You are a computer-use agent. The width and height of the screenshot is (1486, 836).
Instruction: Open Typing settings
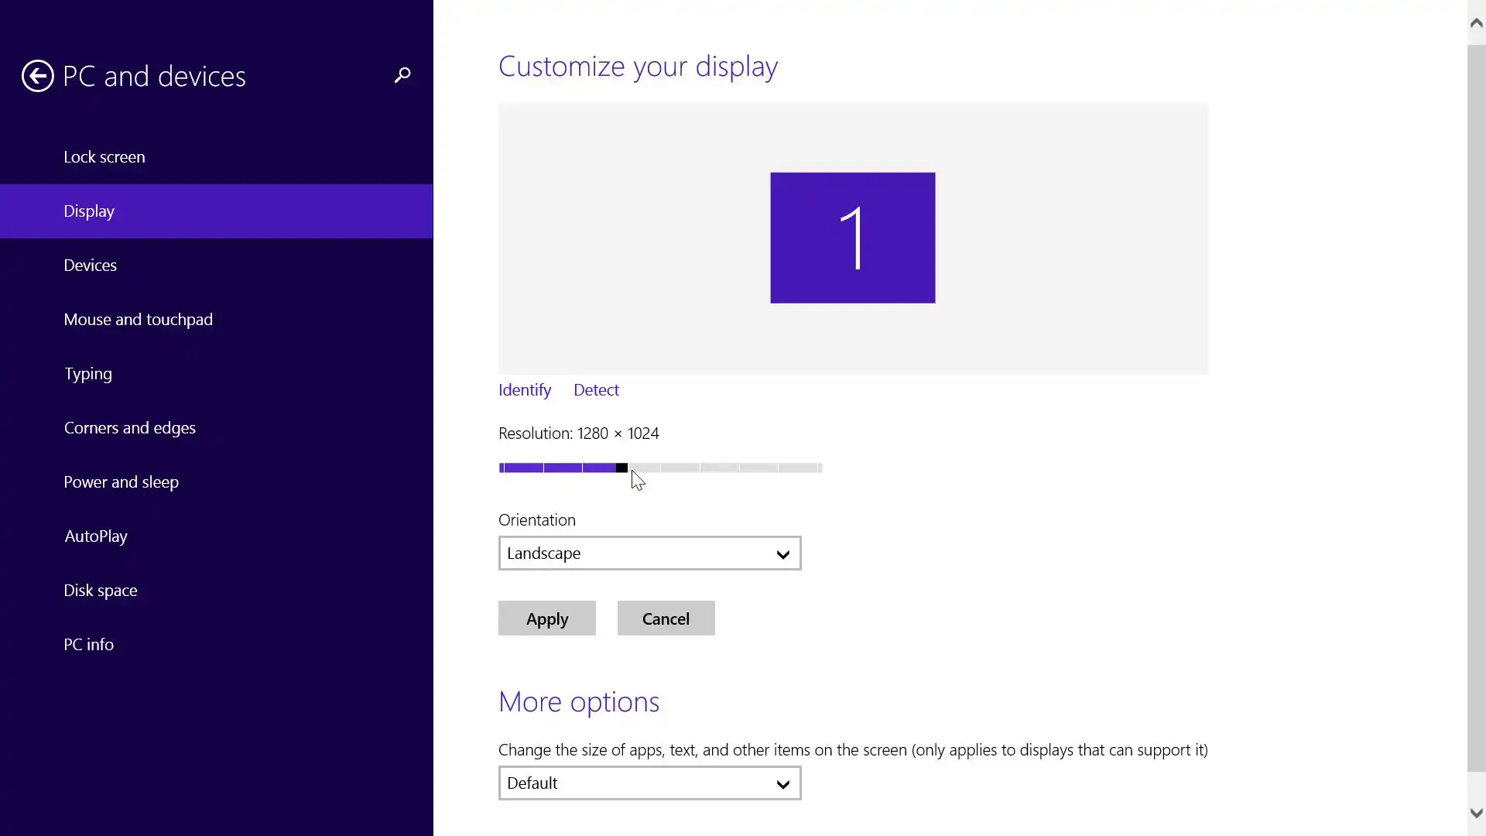87,374
